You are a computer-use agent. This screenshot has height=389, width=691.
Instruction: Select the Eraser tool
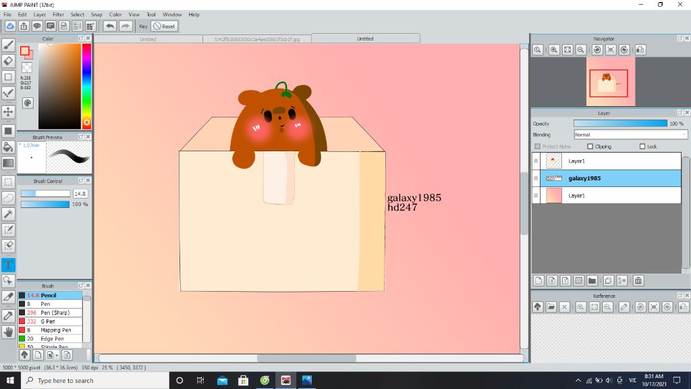click(8, 61)
